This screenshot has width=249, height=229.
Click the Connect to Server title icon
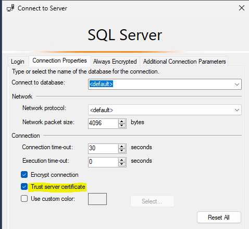(10, 8)
